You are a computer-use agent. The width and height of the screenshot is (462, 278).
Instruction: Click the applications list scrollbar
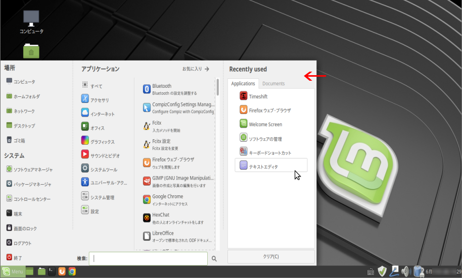[x=218, y=87]
